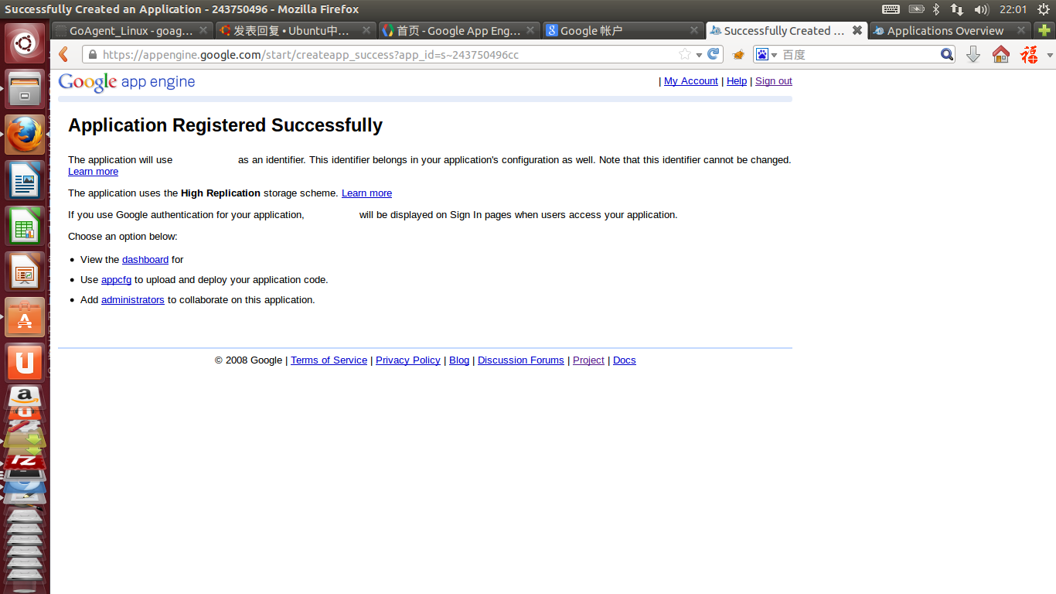1056x594 pixels.
Task: Launch LibreOffice Calc from the dock
Action: [x=25, y=227]
